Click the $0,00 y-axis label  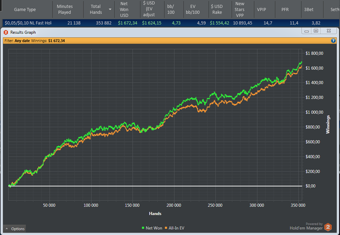click(x=310, y=186)
